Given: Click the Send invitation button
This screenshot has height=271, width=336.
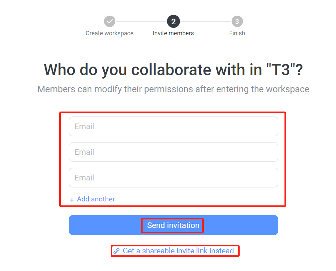Looking at the screenshot, I should [x=173, y=225].
